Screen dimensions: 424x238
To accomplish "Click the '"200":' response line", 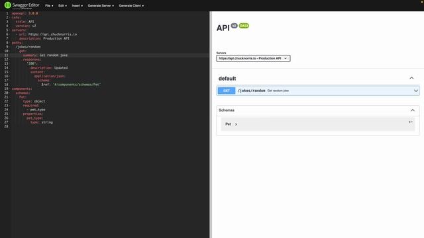I will tap(32, 63).
